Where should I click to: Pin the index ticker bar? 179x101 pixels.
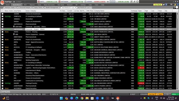pos(134,2)
